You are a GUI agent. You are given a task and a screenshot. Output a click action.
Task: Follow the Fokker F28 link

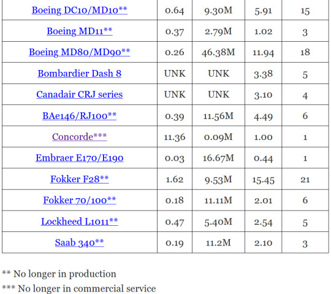coord(79,179)
